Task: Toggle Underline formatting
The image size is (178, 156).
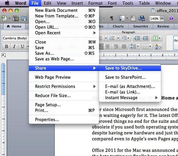Action: (x=22, y=46)
